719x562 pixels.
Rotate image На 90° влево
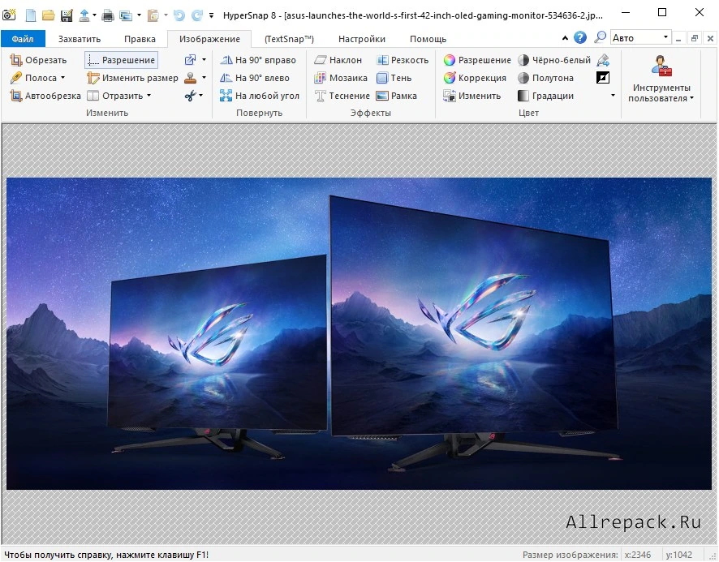[x=255, y=78]
